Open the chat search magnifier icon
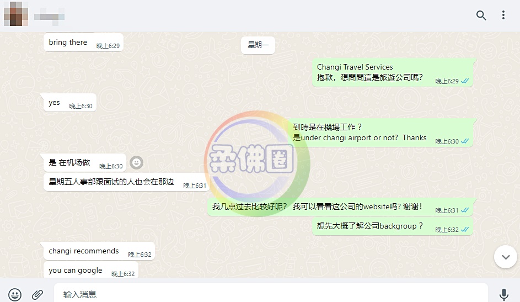 click(481, 15)
